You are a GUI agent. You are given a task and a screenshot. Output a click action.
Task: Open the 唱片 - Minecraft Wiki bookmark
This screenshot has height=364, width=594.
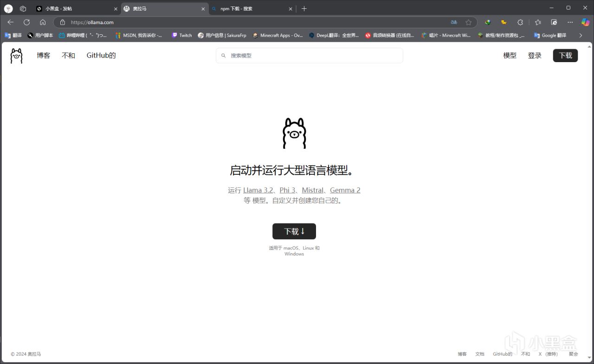[x=445, y=35]
